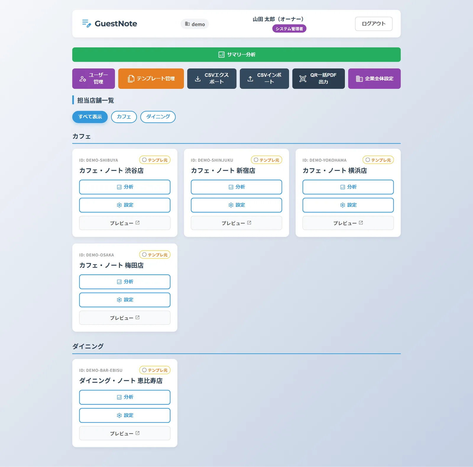This screenshot has height=467, width=473.
Task: Open 設定 for カフェ・ノート 渋谷店
Action: 125,205
